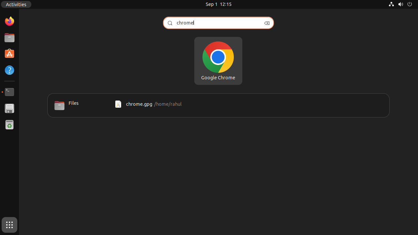Click the volume indicator

[x=401, y=4]
